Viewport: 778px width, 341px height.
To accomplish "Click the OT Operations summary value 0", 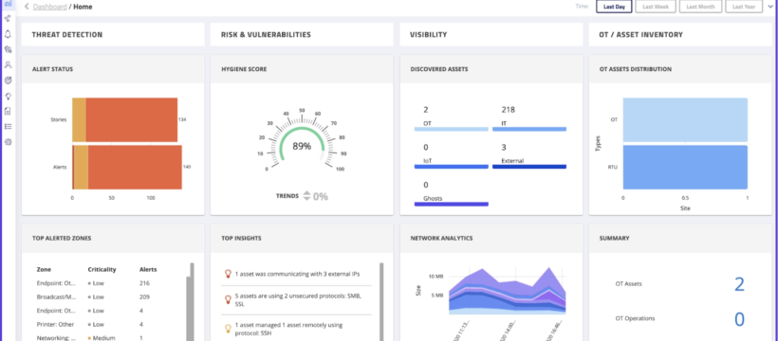I will (739, 318).
